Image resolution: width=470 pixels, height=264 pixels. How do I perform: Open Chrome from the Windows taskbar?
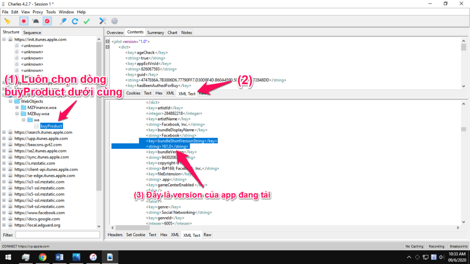43,257
